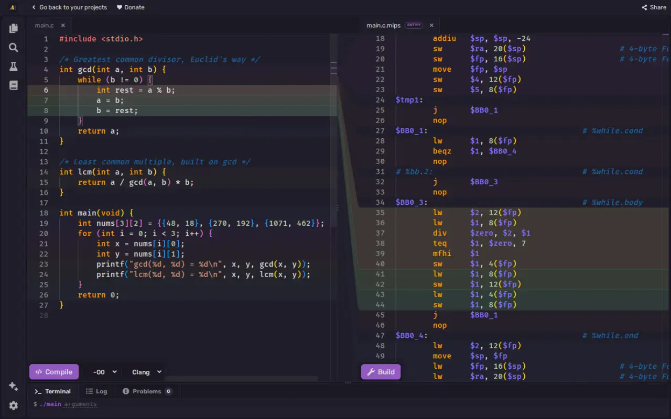Open the files explorer sidebar icon
The height and width of the screenshot is (419, 671).
click(14, 28)
